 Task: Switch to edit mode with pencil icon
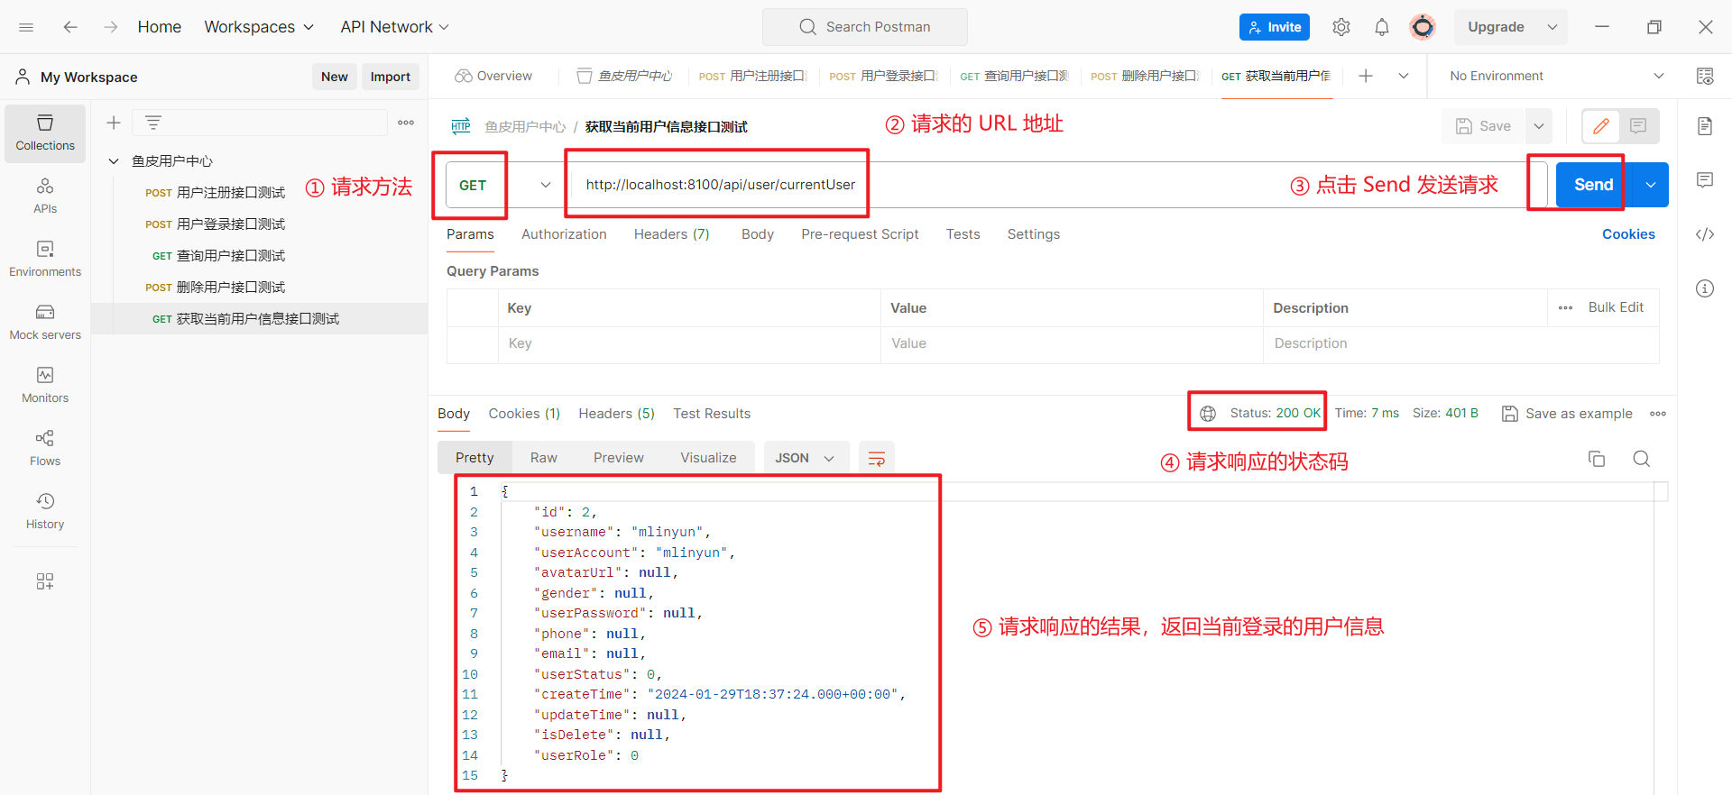(1601, 126)
